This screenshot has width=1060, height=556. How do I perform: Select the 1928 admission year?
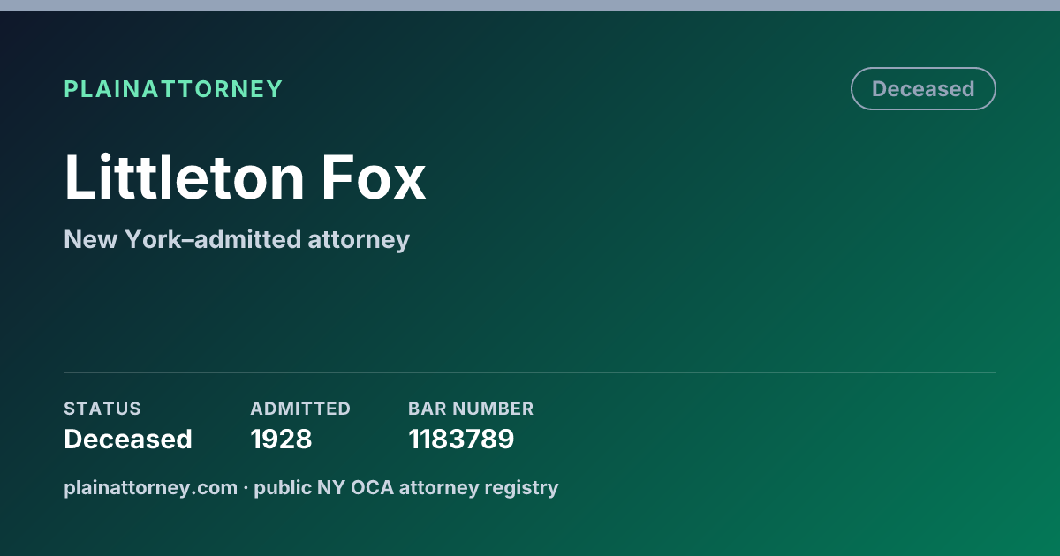281,440
